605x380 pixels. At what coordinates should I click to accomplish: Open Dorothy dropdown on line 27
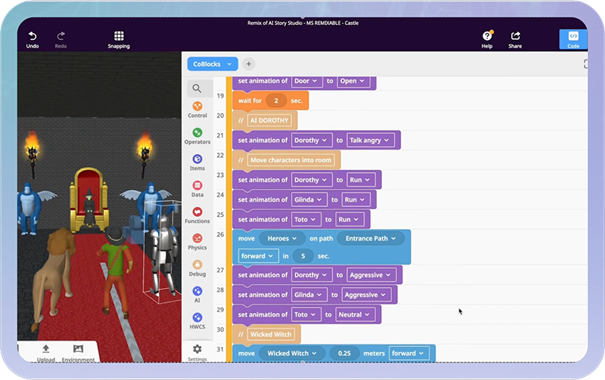coord(311,275)
